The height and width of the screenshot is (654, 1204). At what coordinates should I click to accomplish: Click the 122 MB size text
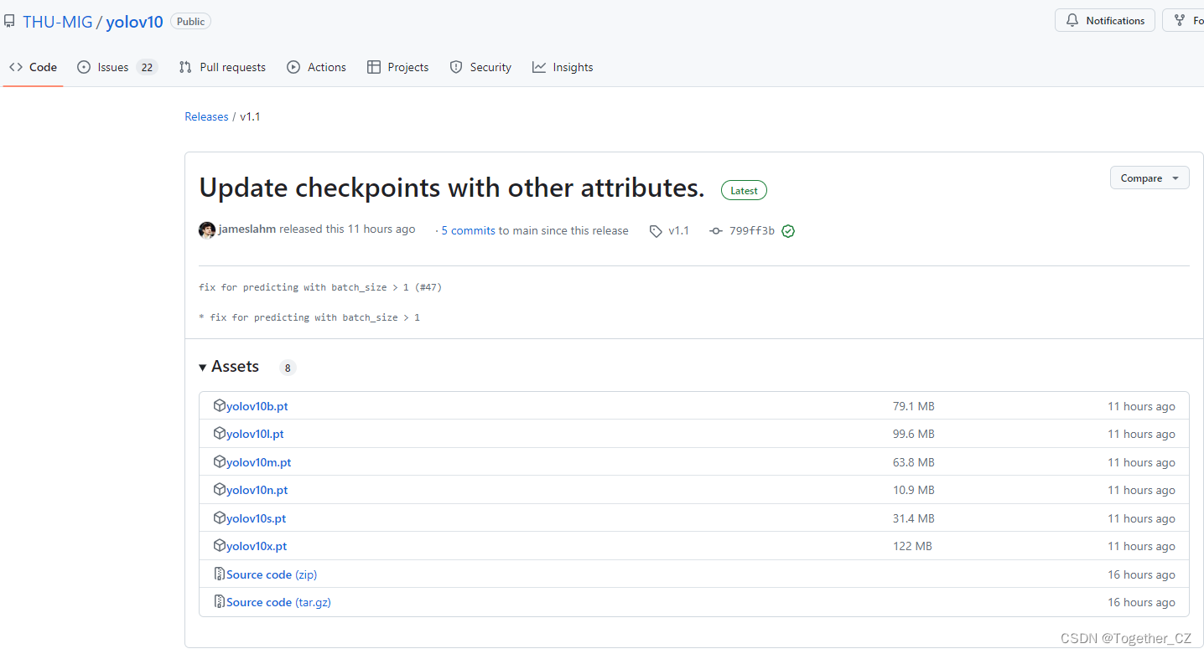click(x=912, y=546)
